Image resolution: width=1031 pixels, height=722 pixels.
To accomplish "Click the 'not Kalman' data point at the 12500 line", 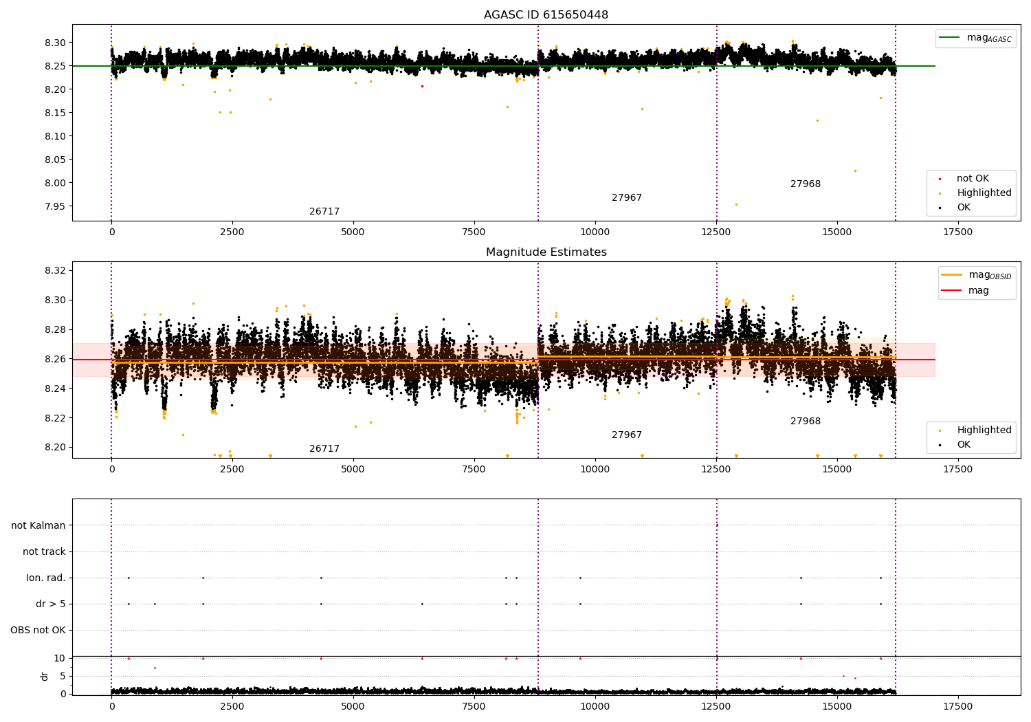I will click(717, 525).
